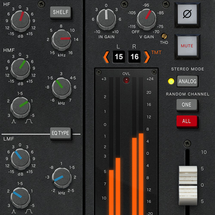Screen dimensions: 215x215
Task: Click the +24 mark on meter scale
Action: tap(150, 79)
